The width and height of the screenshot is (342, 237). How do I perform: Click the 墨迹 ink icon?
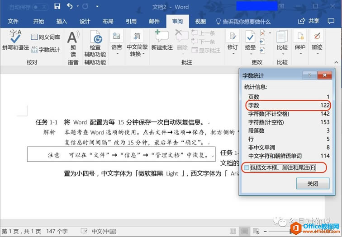coord(317,36)
